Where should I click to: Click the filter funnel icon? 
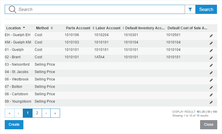coord(190,9)
